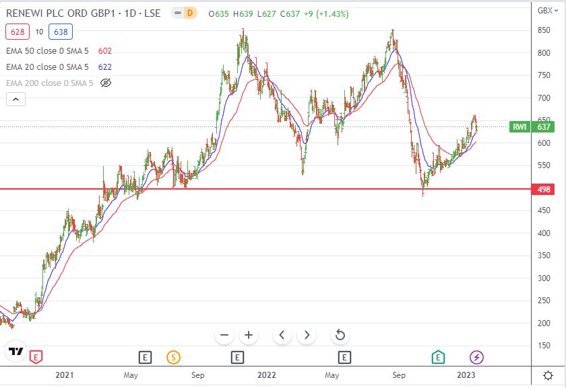Click the purple lightning bolt event marker
566x388 pixels.
click(x=476, y=357)
